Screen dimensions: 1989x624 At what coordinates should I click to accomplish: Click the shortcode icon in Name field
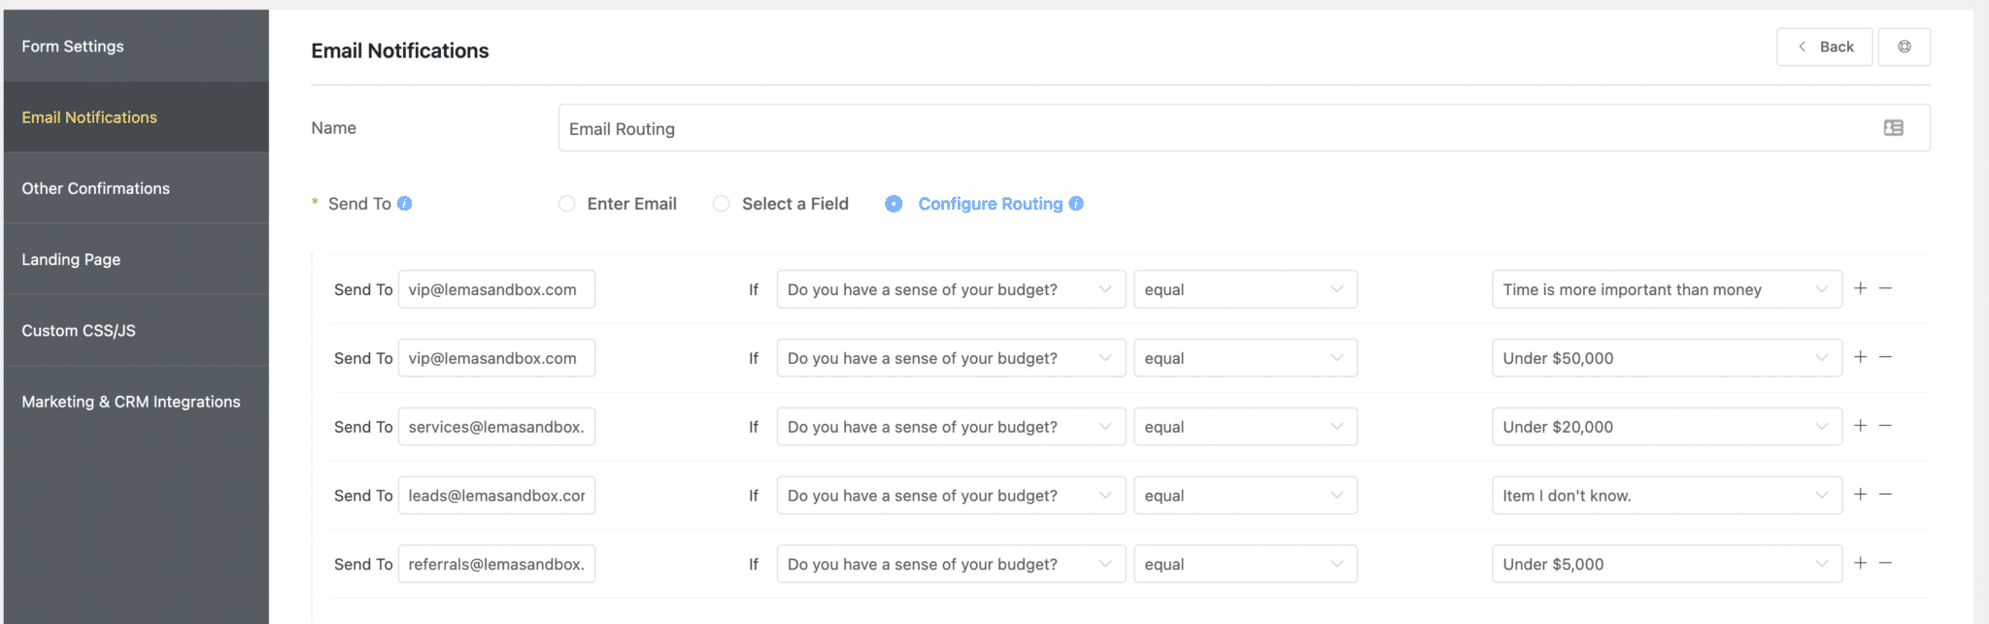click(x=1893, y=128)
